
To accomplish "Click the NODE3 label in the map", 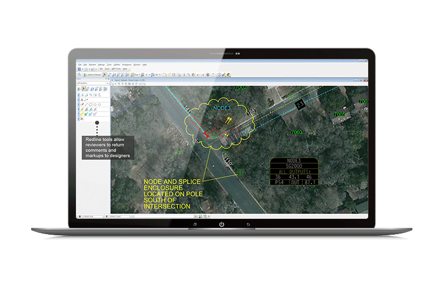I will tap(221, 107).
